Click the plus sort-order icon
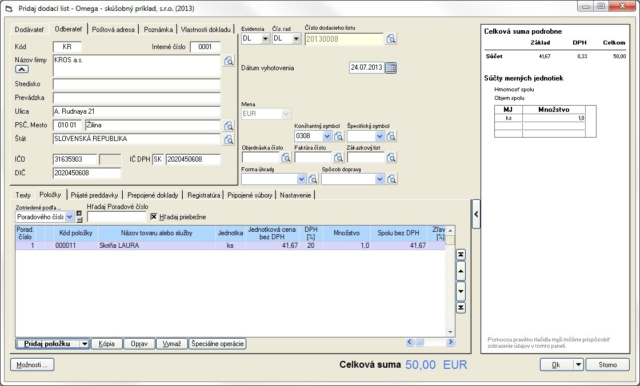 [x=79, y=214]
